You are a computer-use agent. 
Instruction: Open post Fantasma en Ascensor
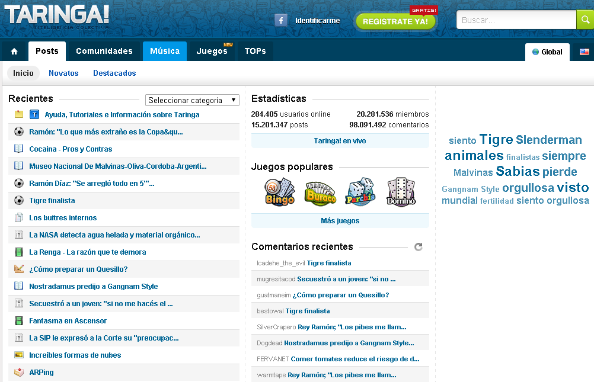68,320
